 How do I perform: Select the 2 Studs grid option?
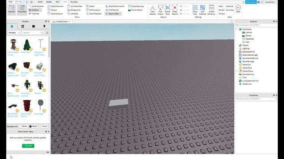point(185,6)
